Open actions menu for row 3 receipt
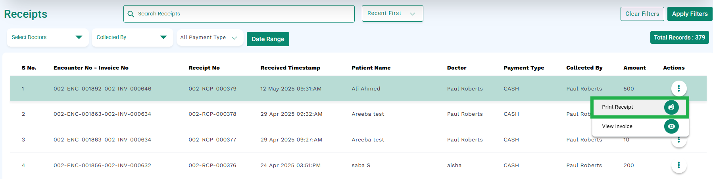713x179 pixels. pyautogui.click(x=678, y=141)
